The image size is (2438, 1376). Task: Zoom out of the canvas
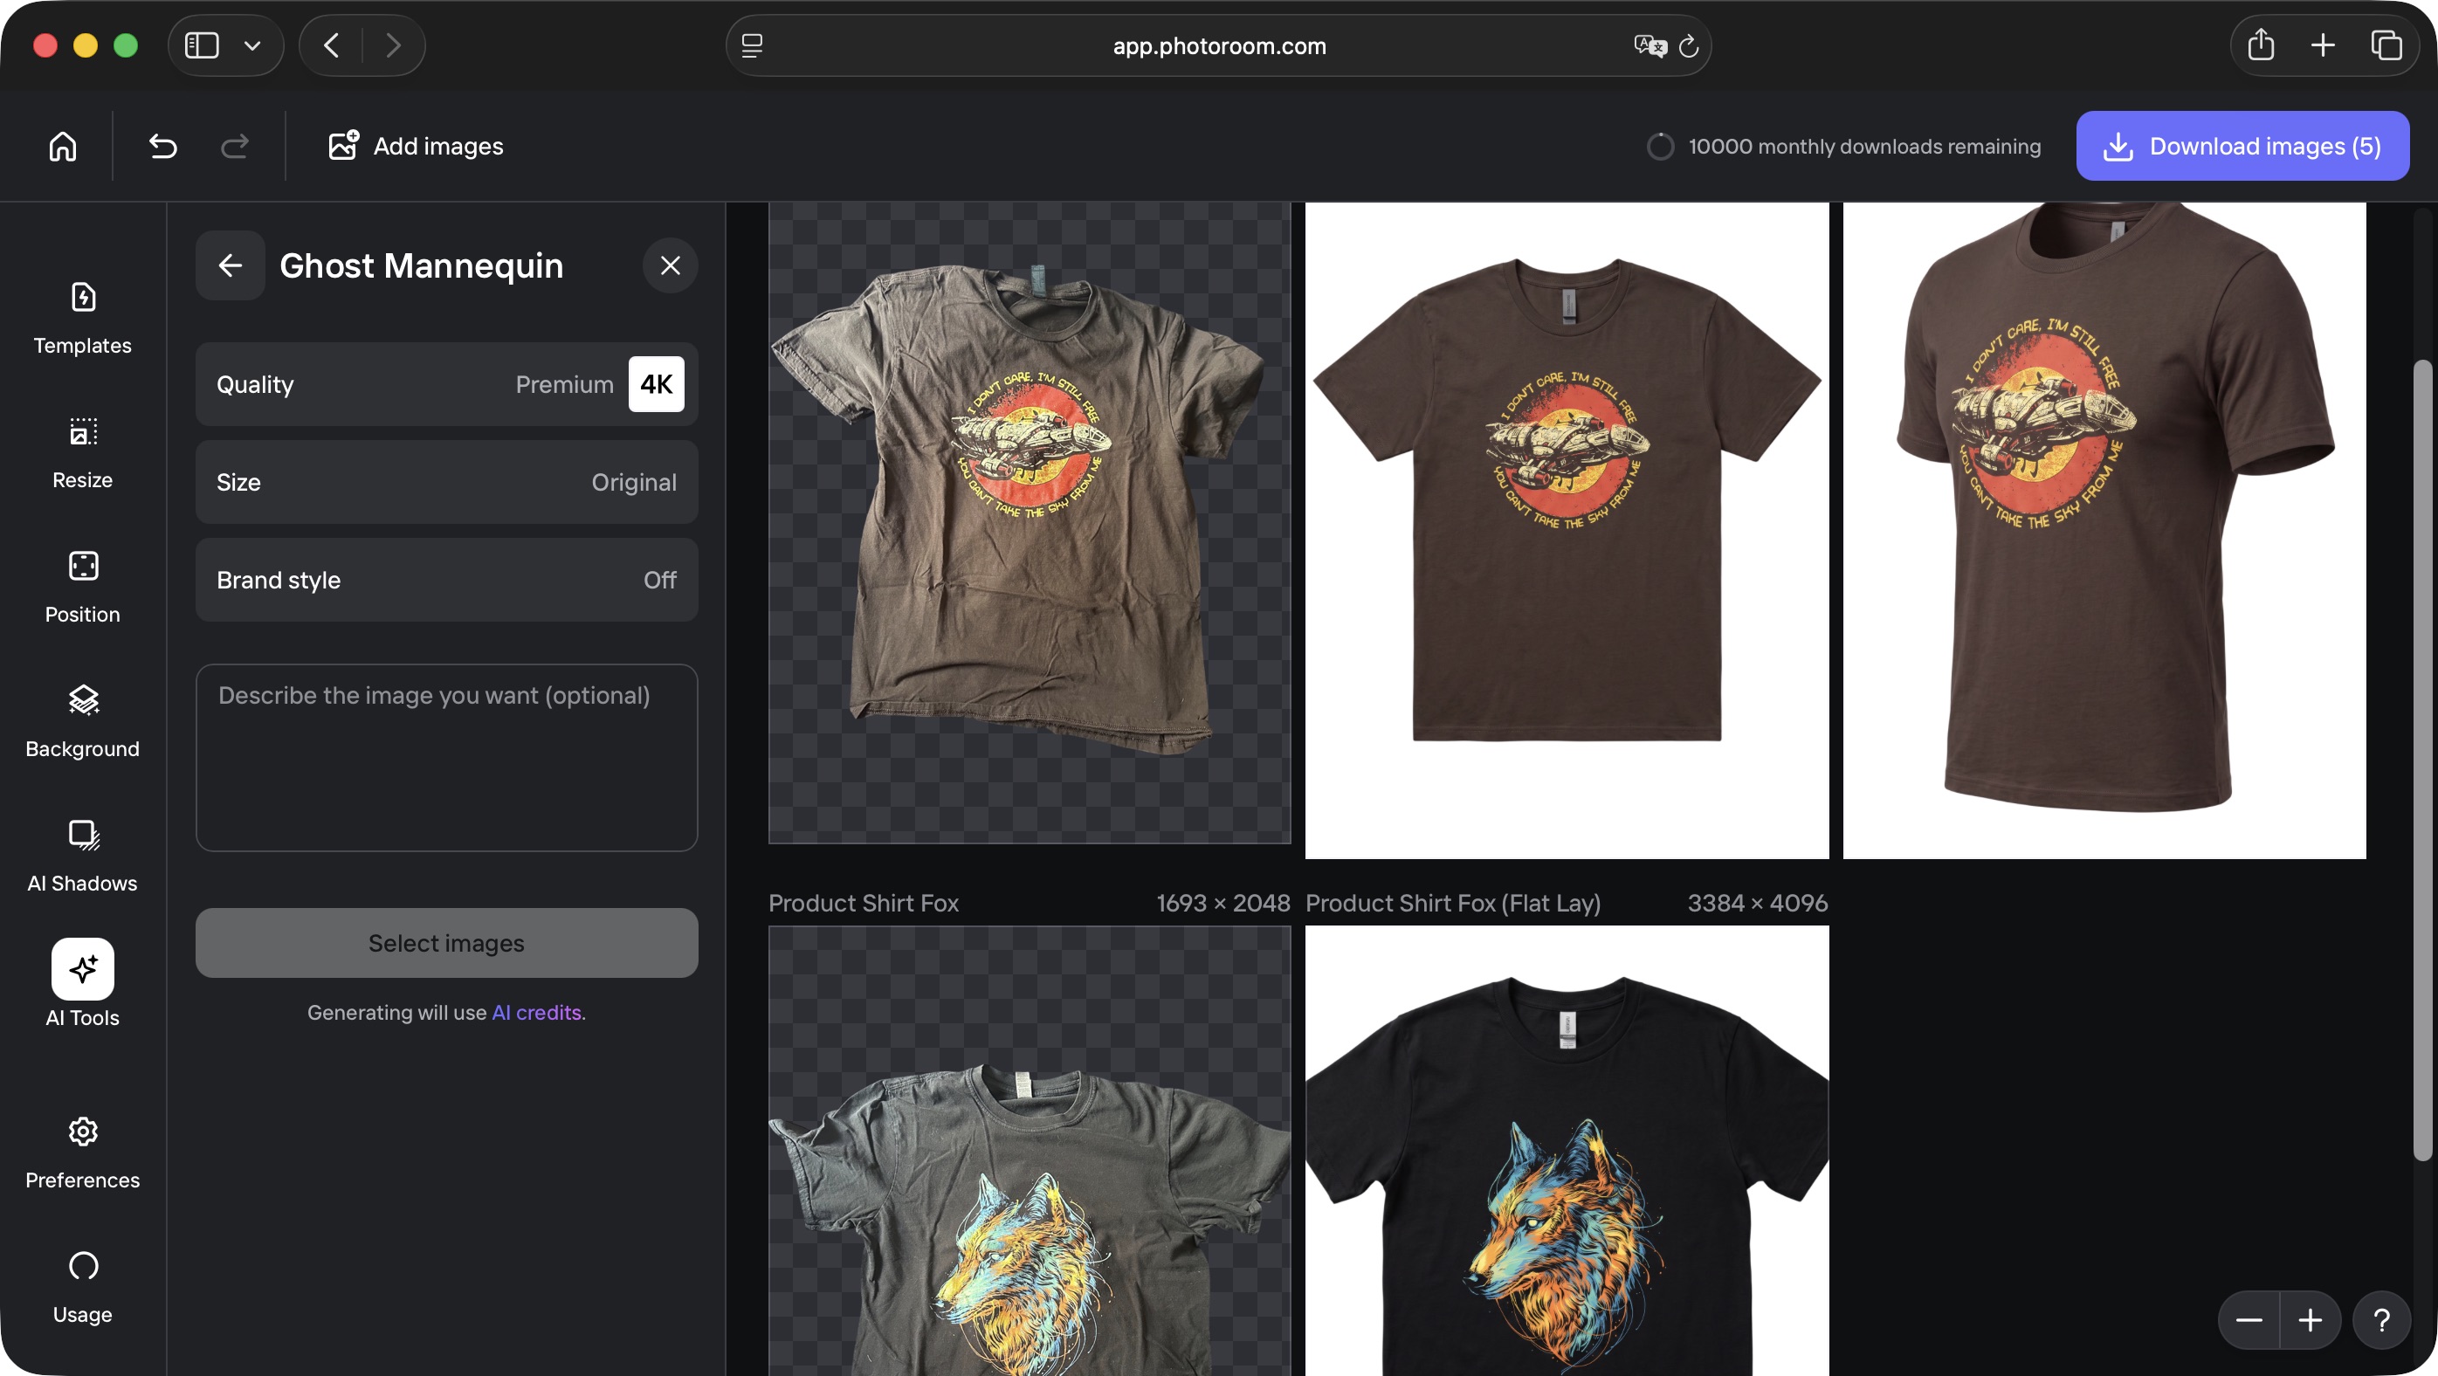(x=2249, y=1319)
